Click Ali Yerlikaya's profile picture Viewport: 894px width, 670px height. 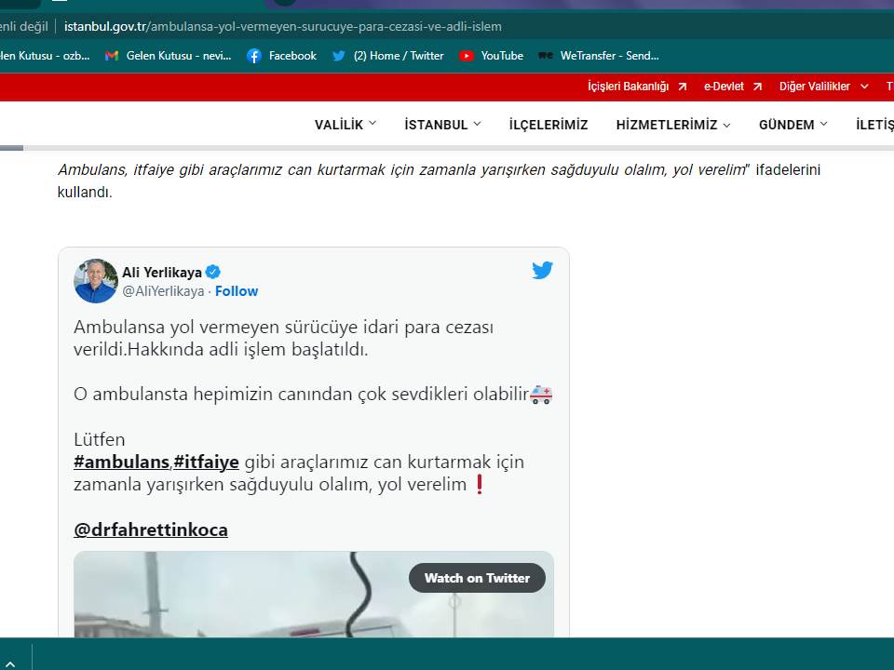coord(96,281)
